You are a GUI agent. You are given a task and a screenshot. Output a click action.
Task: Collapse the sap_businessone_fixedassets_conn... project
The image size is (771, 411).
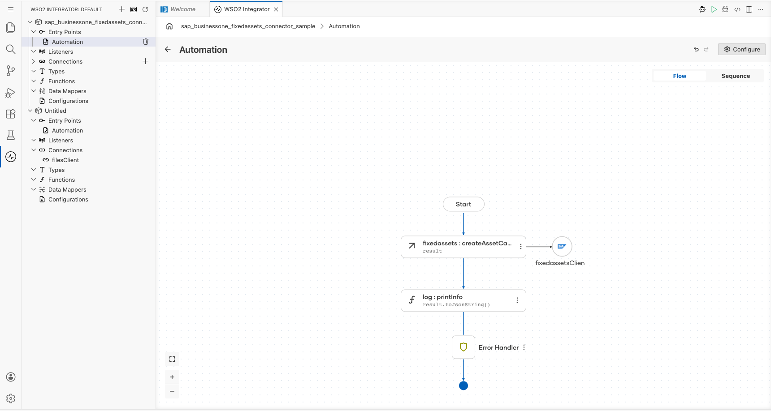pos(30,22)
